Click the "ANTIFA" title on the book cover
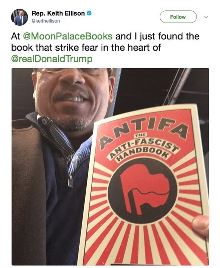The height and width of the screenshot is (268, 220). (144, 132)
